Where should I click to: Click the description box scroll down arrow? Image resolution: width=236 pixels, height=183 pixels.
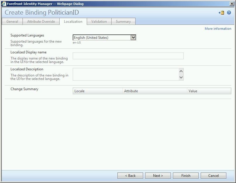click(x=181, y=77)
